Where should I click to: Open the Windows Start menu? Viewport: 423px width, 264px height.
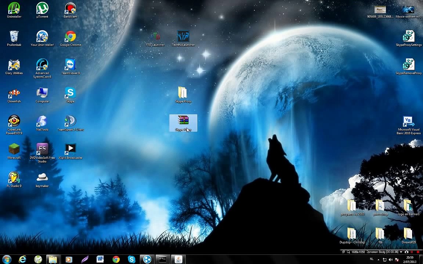pyautogui.click(x=7, y=259)
